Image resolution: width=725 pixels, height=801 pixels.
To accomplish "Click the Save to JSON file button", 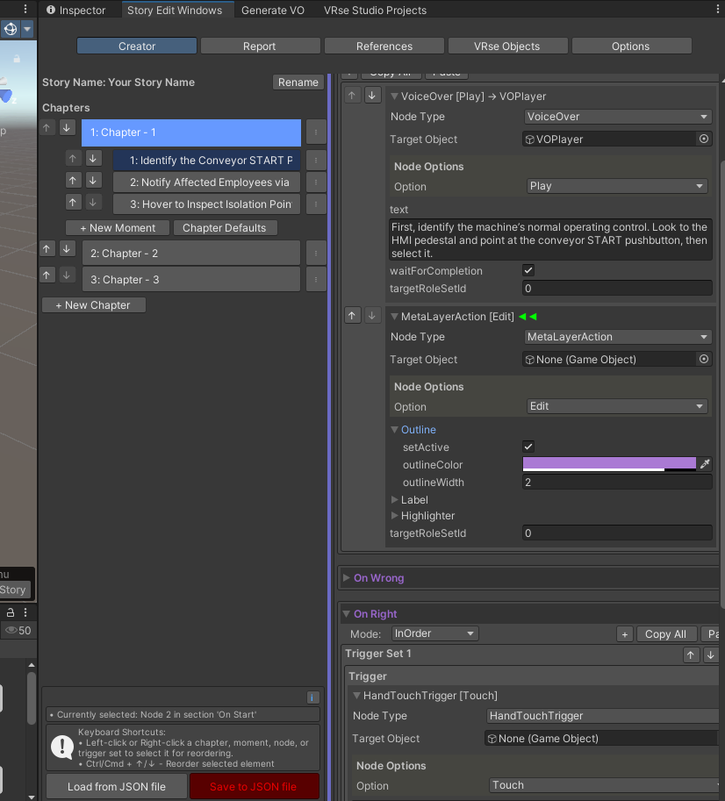I will (x=253, y=786).
